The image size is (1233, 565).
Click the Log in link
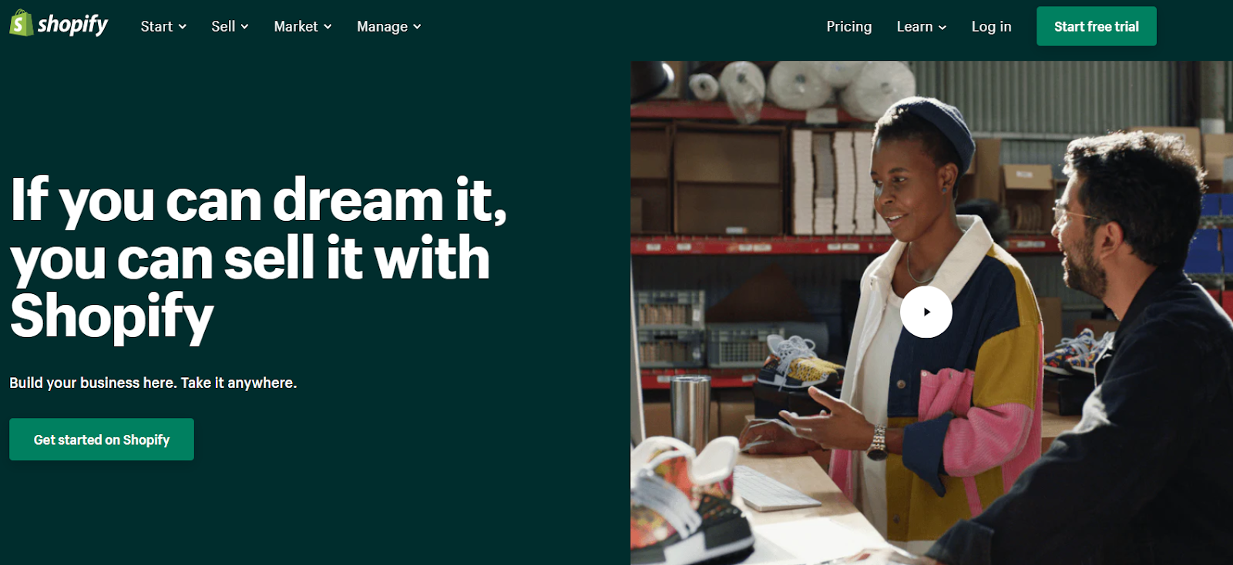click(991, 26)
